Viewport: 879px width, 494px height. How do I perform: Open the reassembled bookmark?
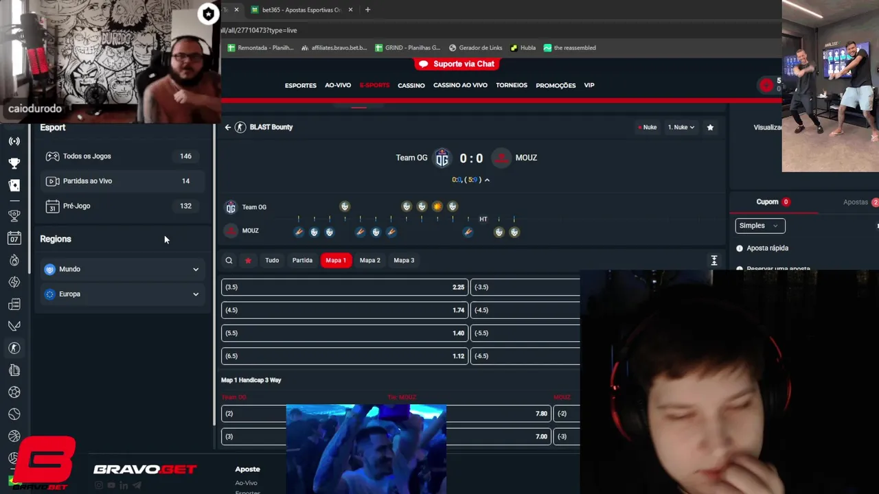point(570,48)
